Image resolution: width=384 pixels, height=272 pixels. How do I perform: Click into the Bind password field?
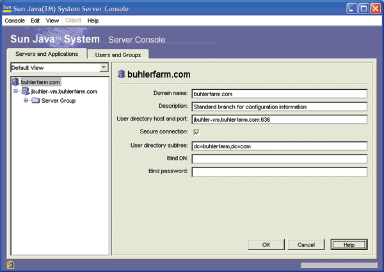click(x=279, y=172)
